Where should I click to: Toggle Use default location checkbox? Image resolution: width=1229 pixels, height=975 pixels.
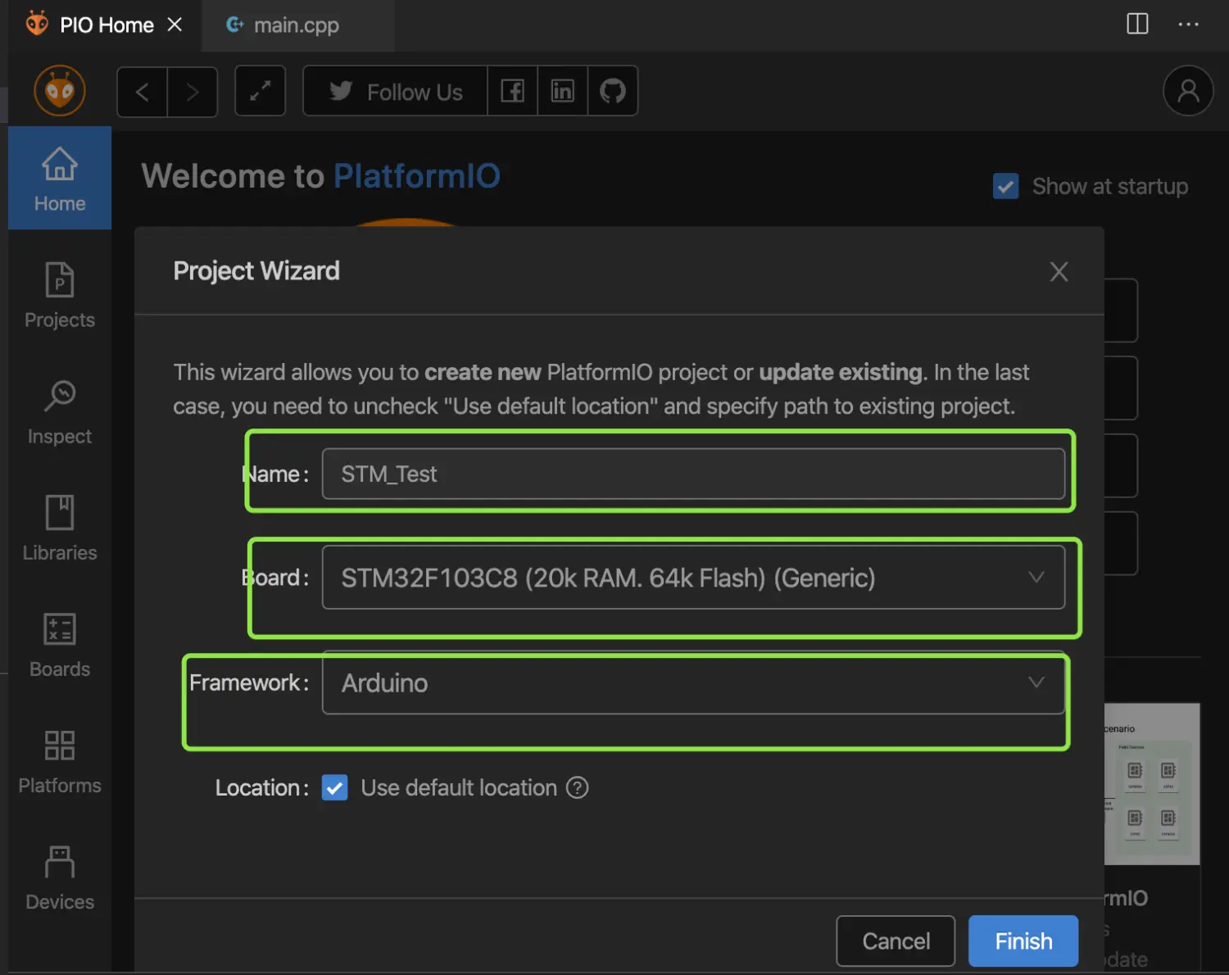[x=334, y=787]
